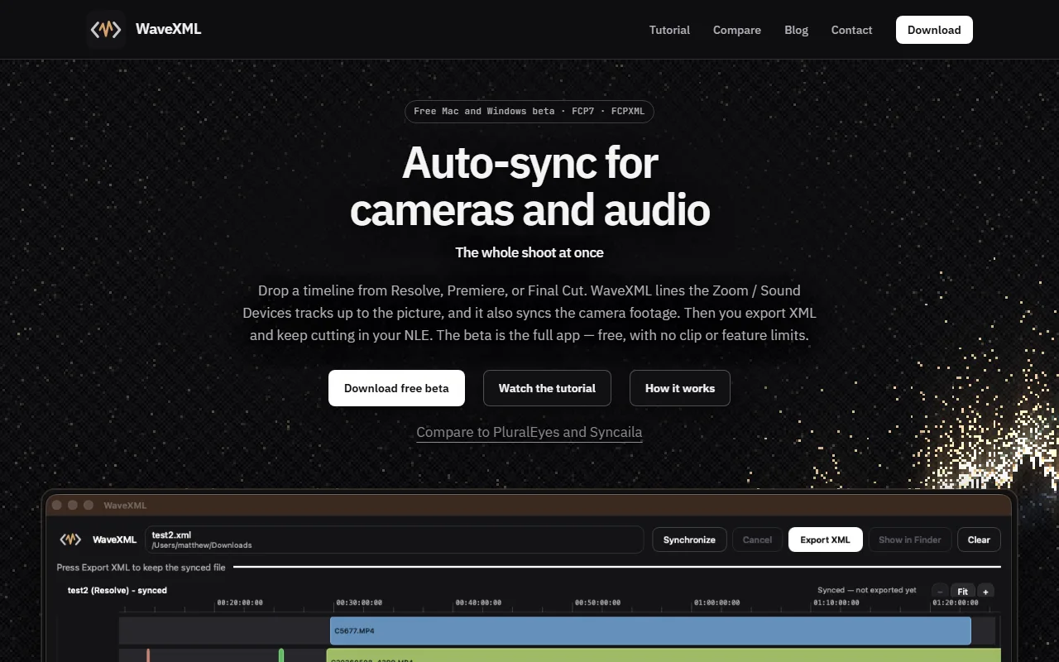Open the Blog navigation link
The image size is (1059, 662).
click(x=796, y=30)
